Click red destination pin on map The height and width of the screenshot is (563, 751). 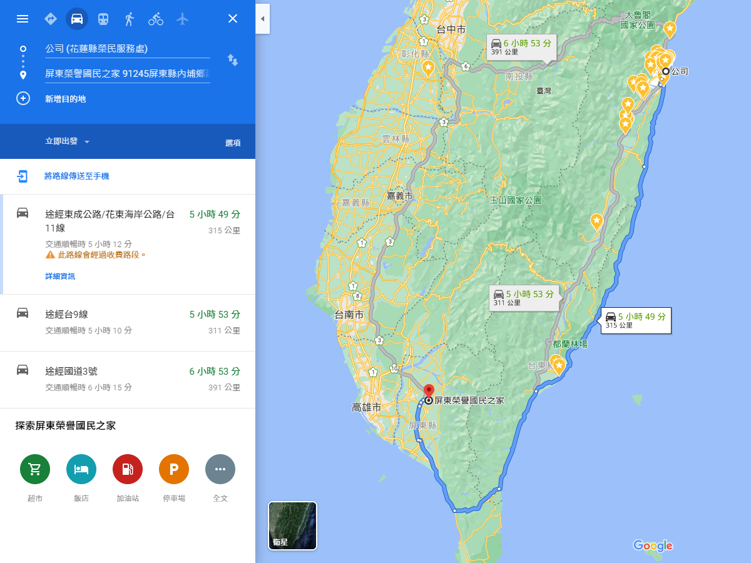(429, 393)
